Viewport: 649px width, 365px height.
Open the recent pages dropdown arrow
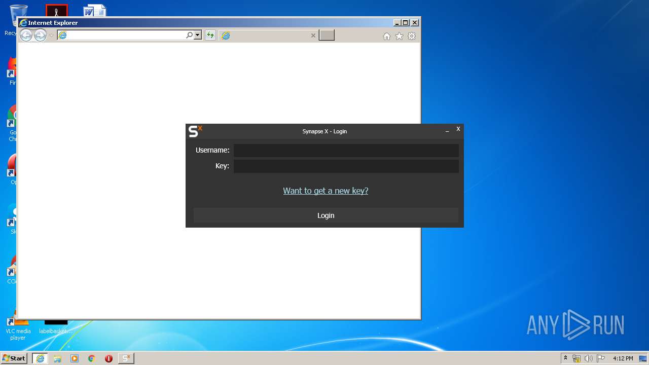[x=51, y=35]
